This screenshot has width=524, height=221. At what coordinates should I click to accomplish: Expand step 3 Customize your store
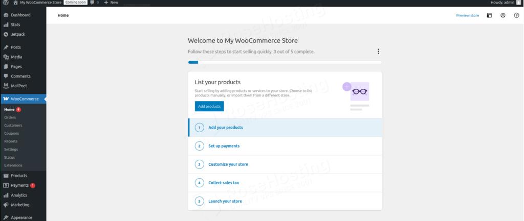point(285,164)
